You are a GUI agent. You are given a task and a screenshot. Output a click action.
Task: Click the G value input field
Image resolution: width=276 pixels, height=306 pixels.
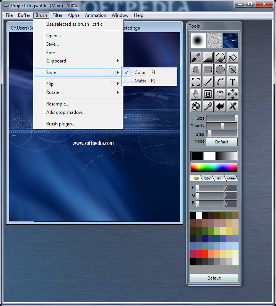click(231, 196)
